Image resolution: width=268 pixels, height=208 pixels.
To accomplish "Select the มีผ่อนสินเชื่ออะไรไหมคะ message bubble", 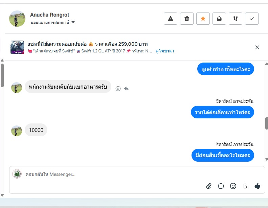I will click(223, 155).
